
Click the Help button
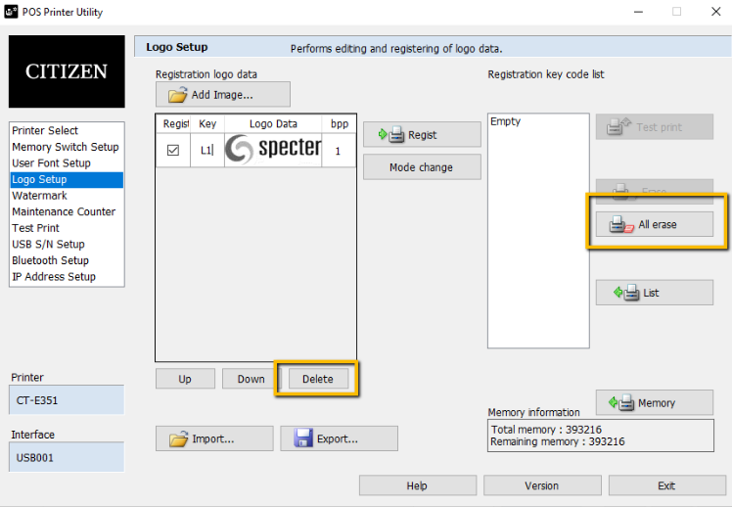coord(417,485)
